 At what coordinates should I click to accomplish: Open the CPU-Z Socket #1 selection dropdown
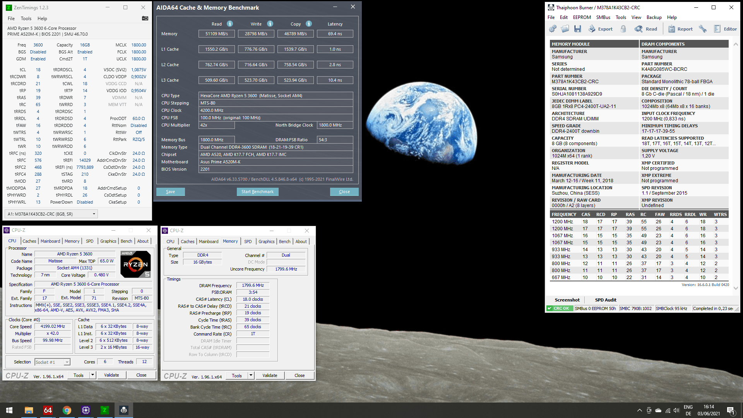pos(67,362)
